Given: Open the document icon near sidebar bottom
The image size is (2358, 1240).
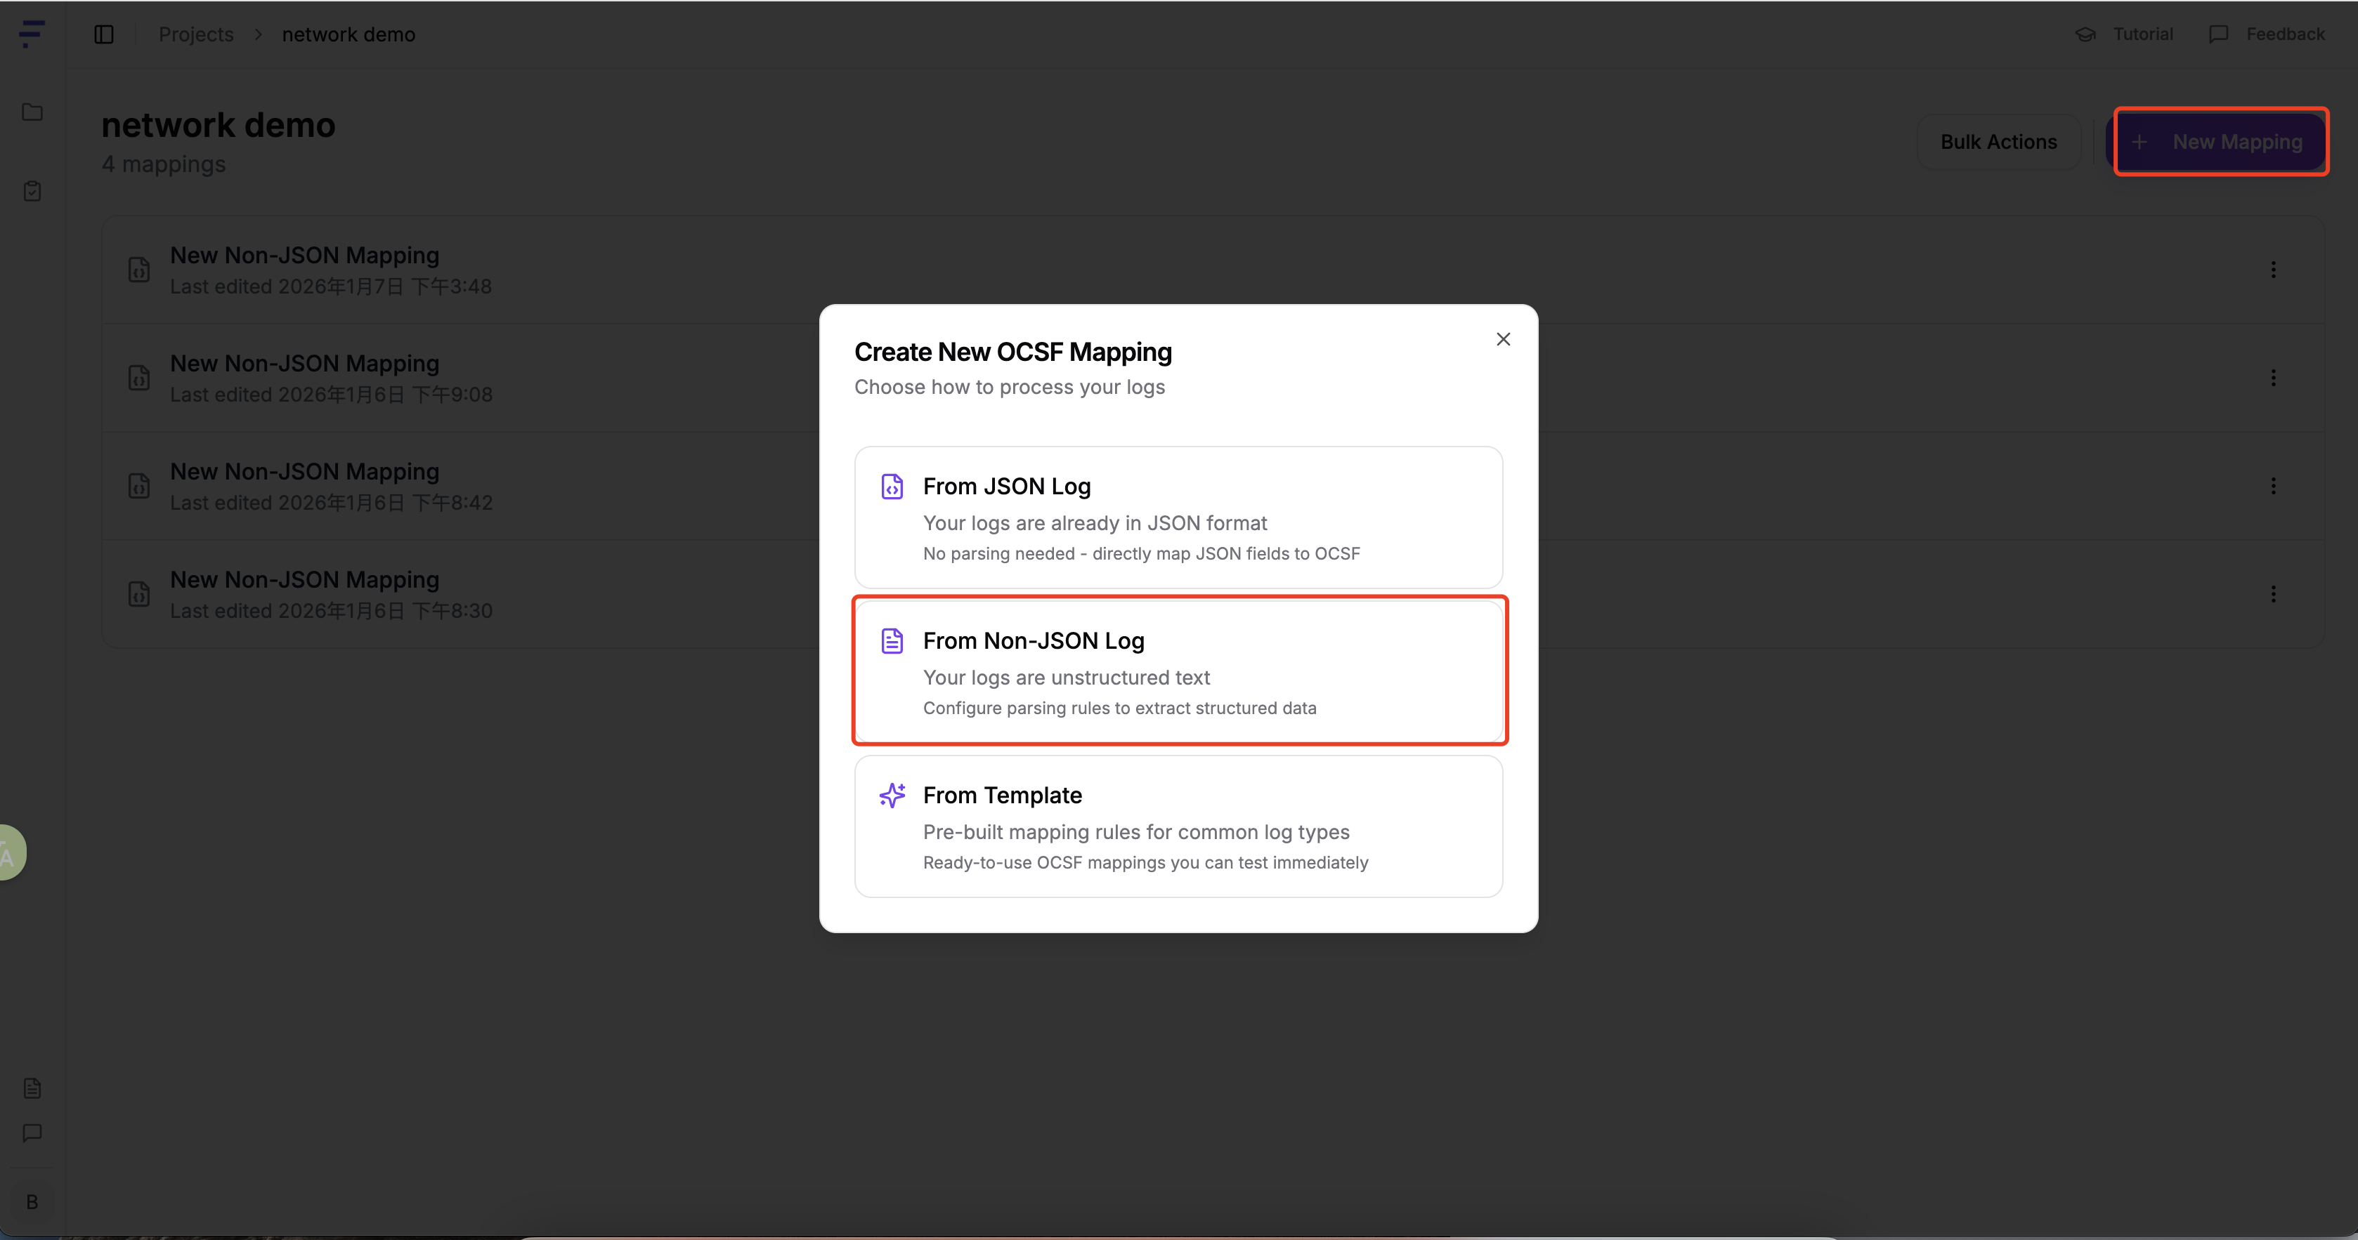Looking at the screenshot, I should [x=32, y=1088].
